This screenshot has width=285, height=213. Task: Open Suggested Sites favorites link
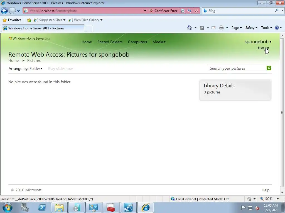50,20
